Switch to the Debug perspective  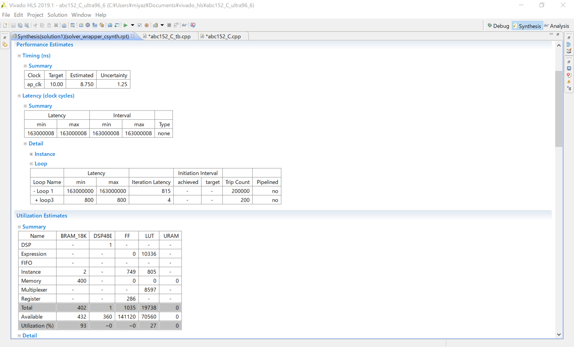coord(498,26)
